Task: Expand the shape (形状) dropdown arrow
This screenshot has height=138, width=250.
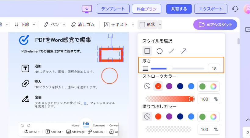Action: [x=160, y=24]
